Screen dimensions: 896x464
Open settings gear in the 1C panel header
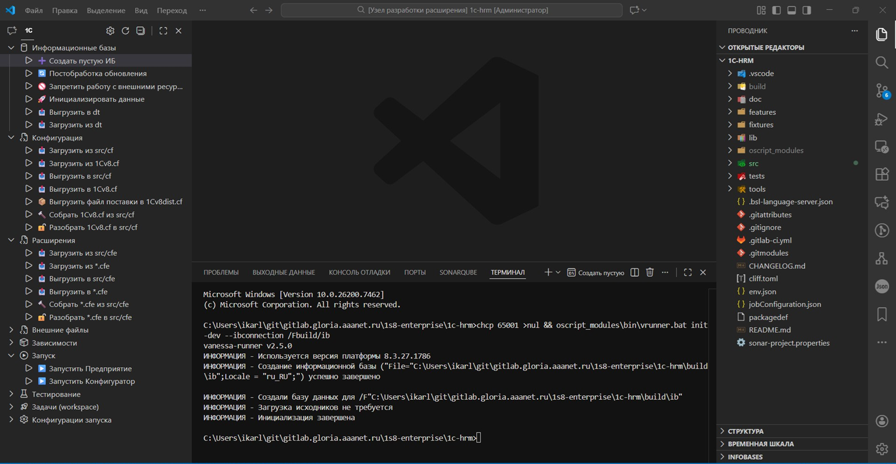(110, 31)
